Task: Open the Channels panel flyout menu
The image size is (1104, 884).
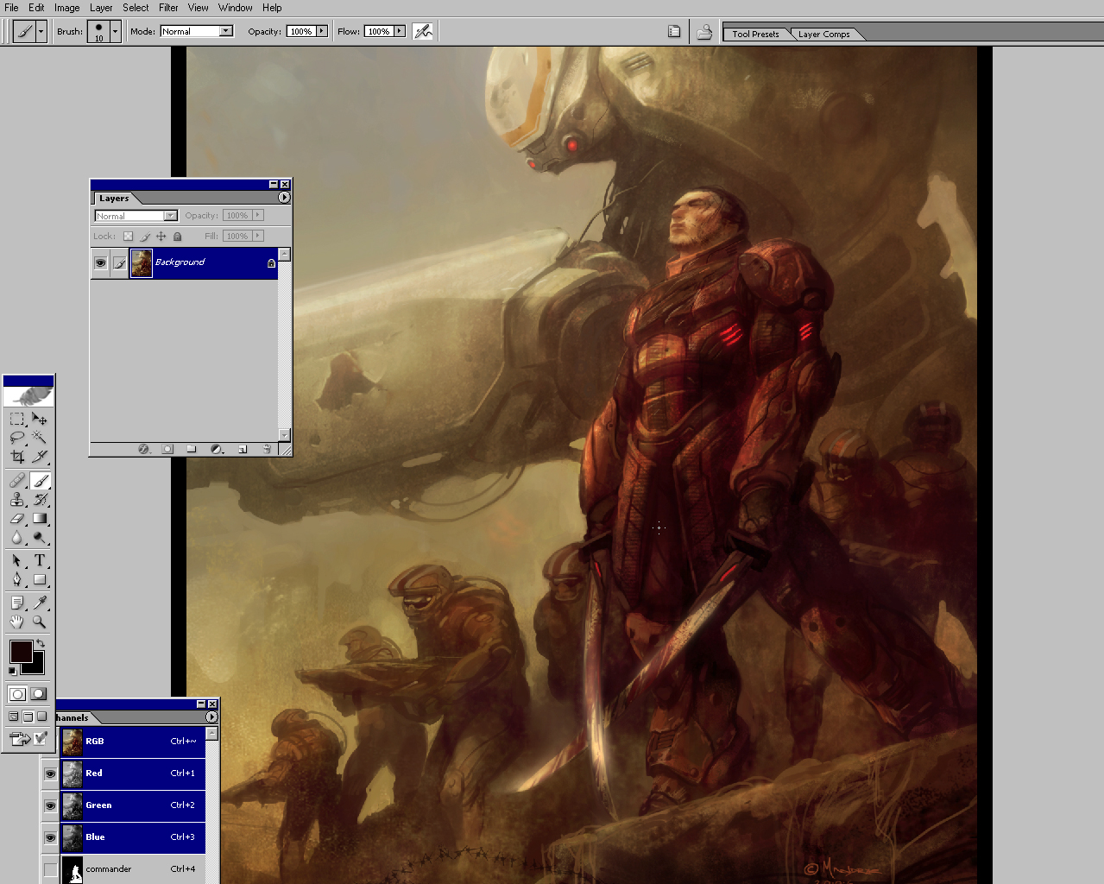Action: click(211, 717)
